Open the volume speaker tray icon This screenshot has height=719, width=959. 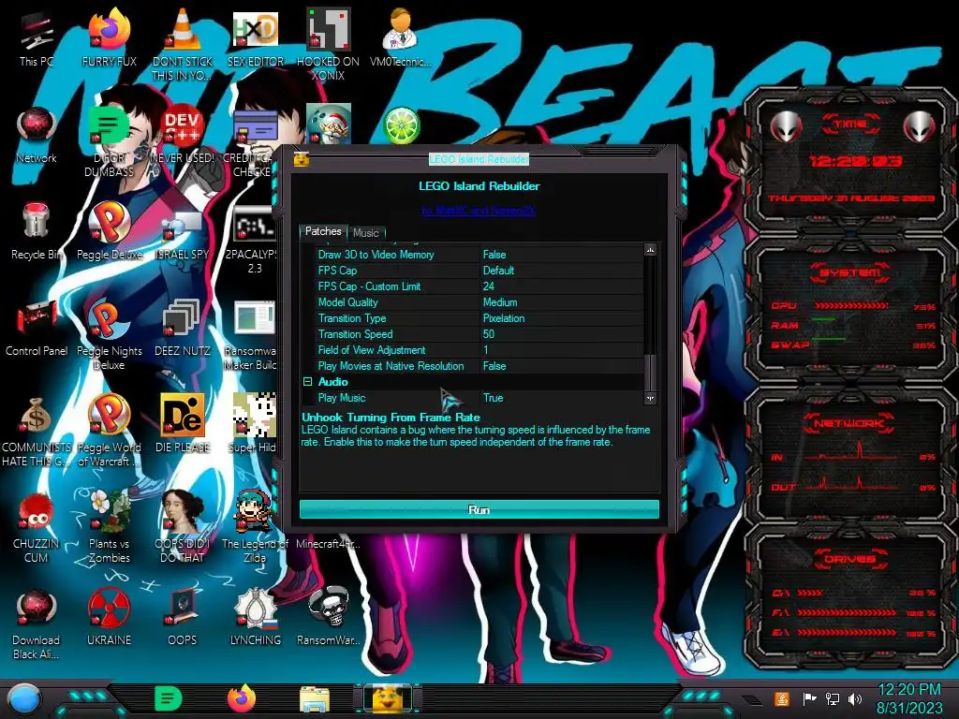tap(854, 698)
